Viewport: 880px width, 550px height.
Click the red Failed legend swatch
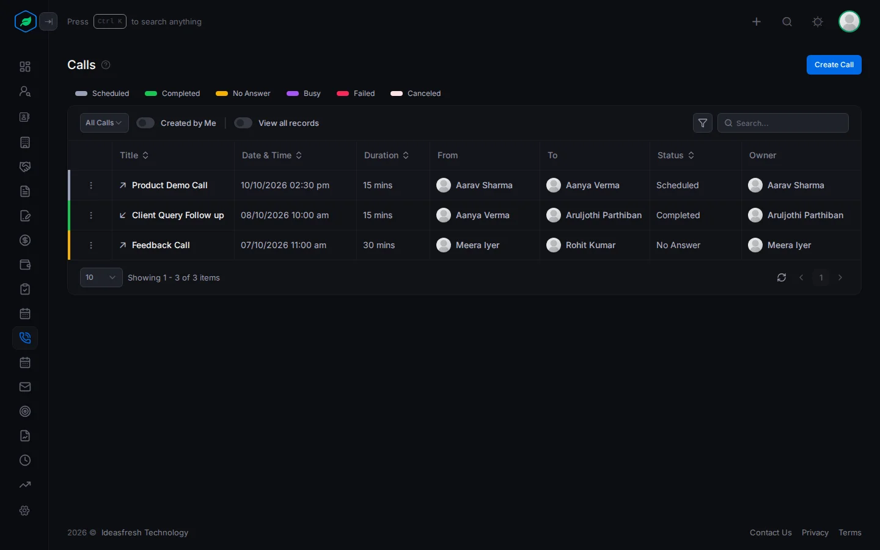click(343, 94)
